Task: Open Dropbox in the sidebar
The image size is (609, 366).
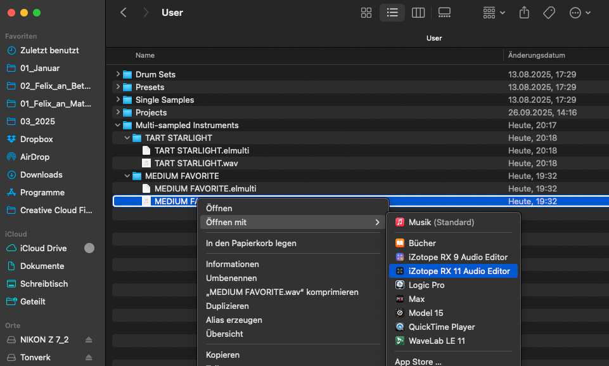Action: [36, 139]
